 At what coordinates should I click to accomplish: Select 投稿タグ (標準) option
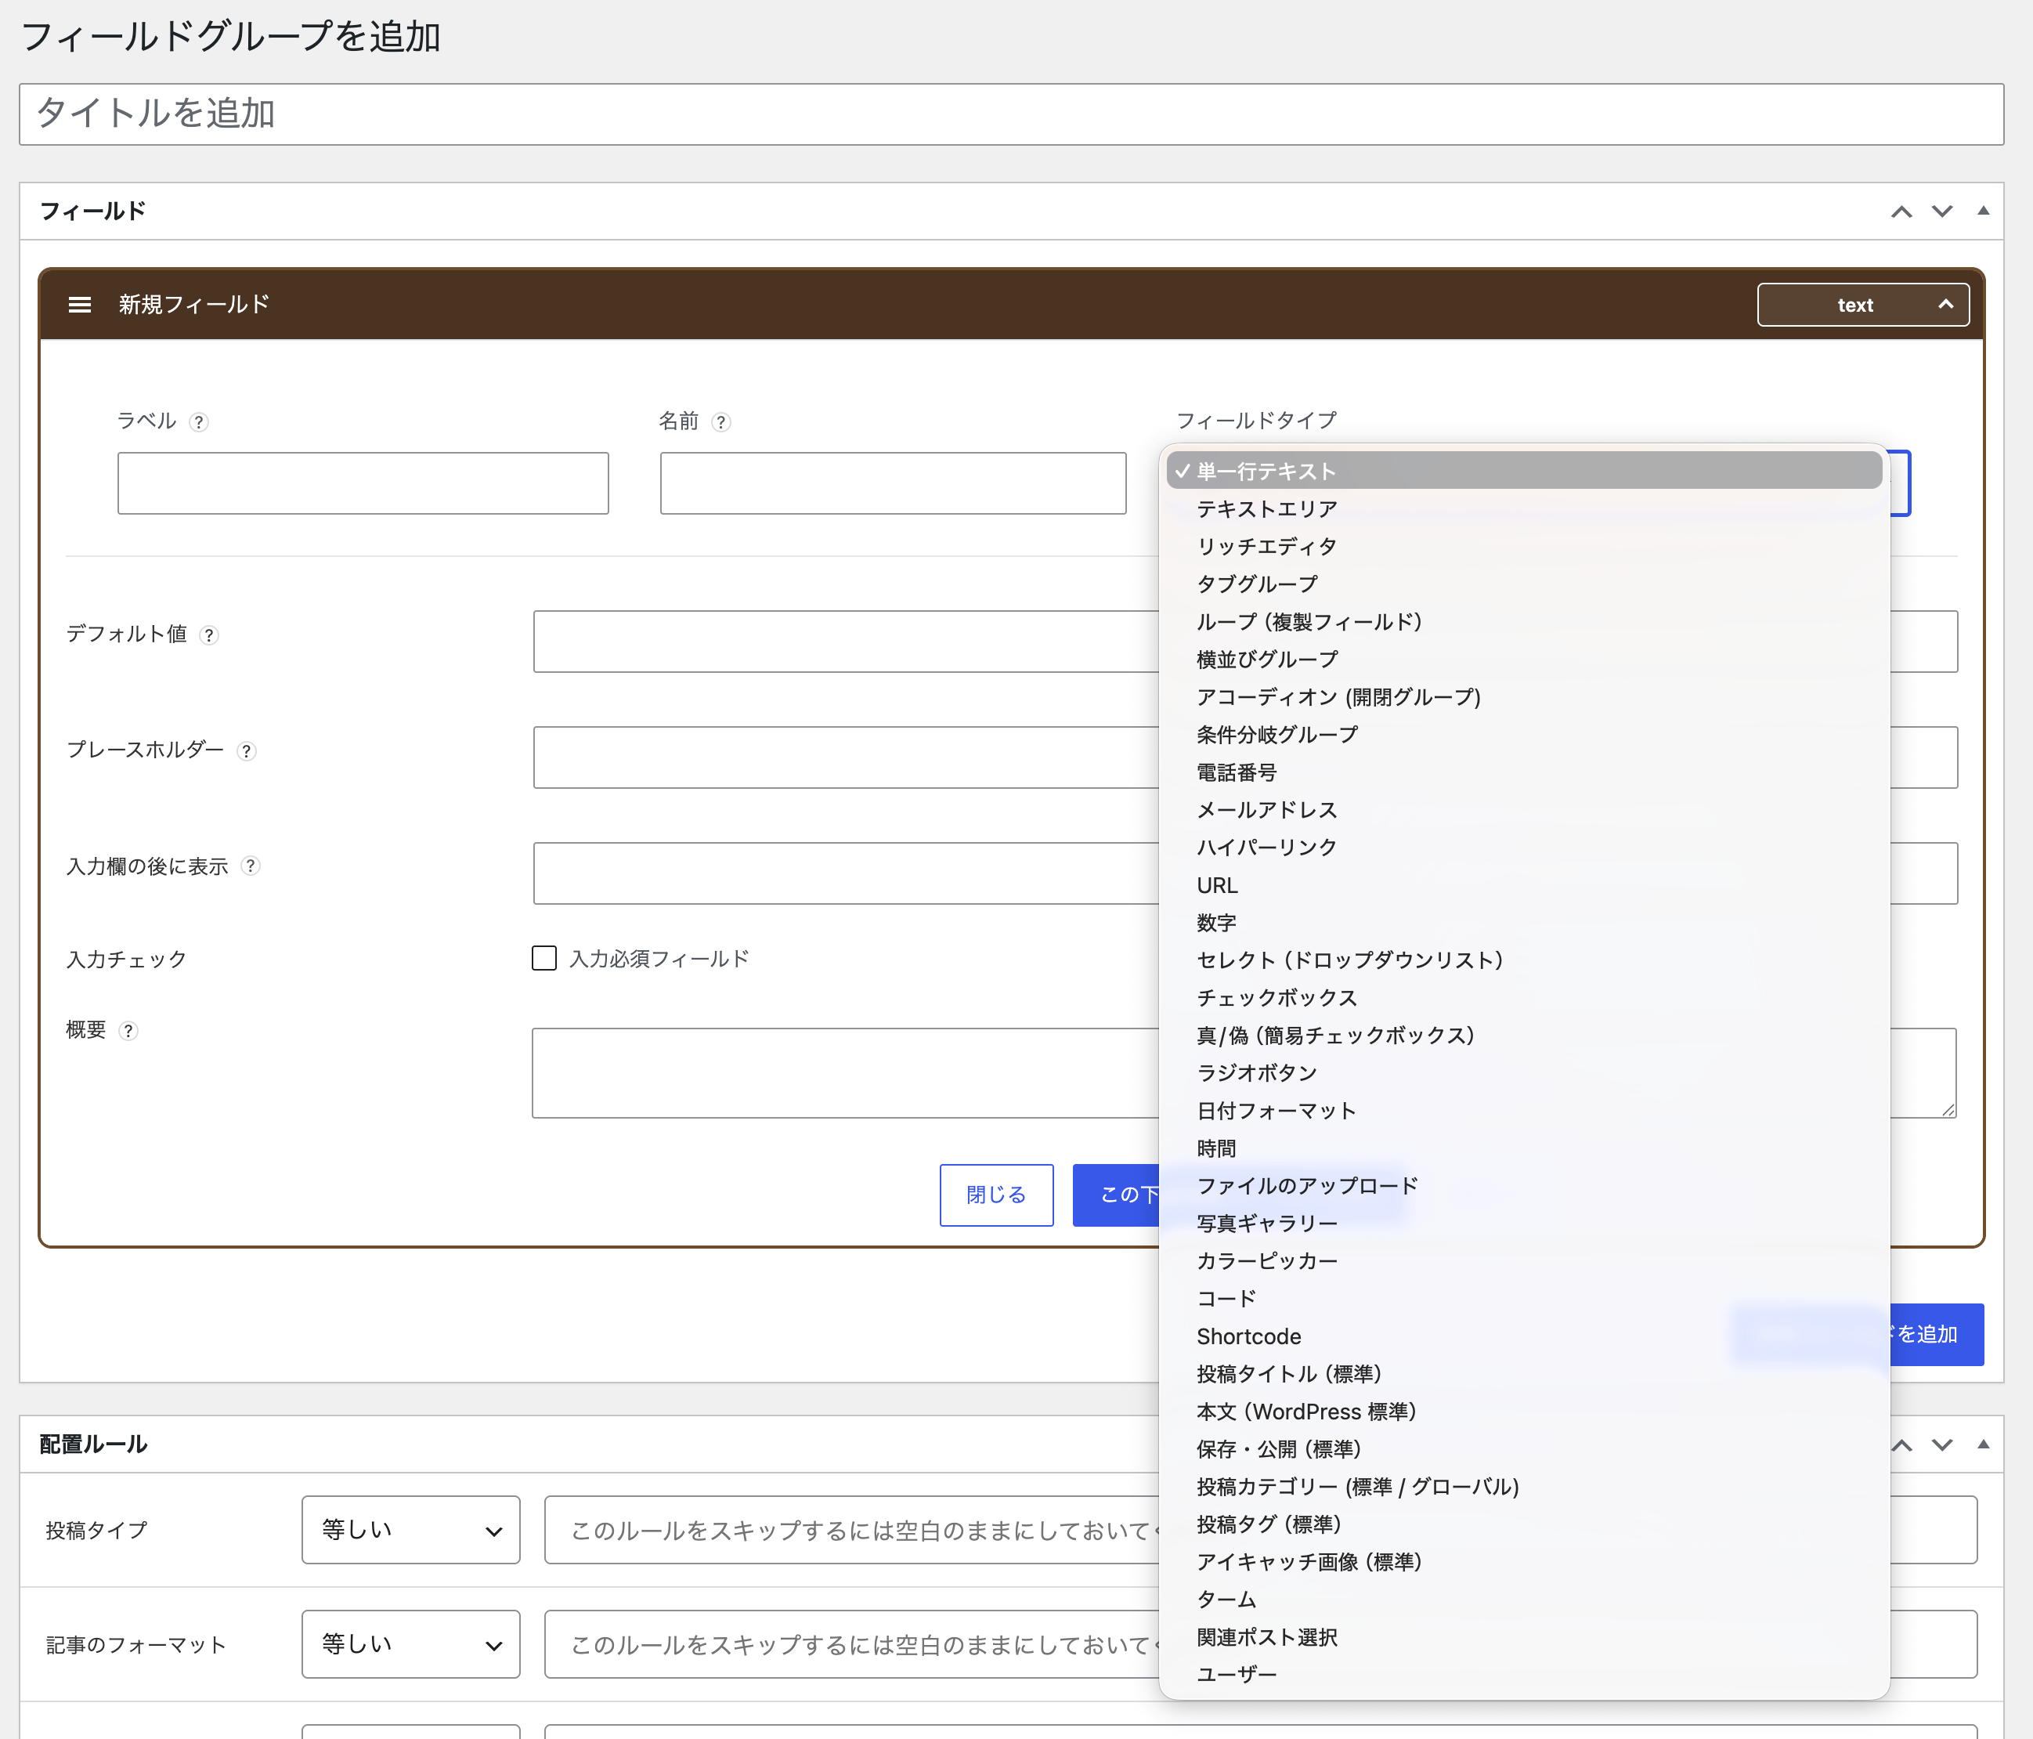tap(1524, 1524)
